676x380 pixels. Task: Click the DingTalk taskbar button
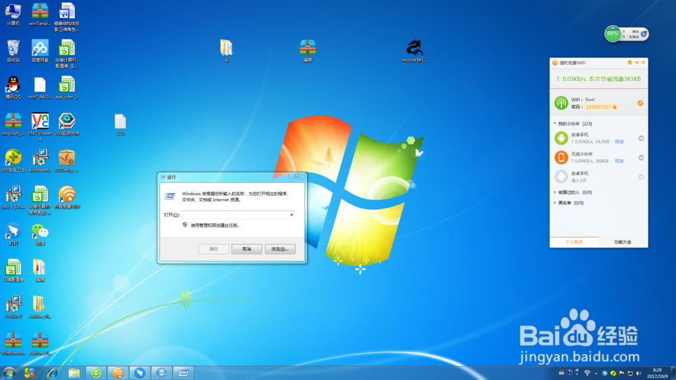(x=140, y=373)
